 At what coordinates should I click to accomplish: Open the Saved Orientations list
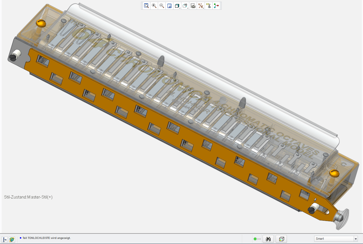click(x=185, y=6)
